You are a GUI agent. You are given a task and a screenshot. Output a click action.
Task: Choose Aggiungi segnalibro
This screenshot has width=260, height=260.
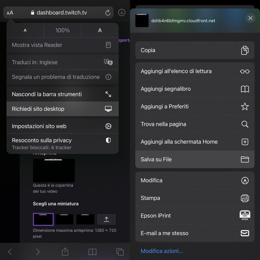[x=195, y=89]
